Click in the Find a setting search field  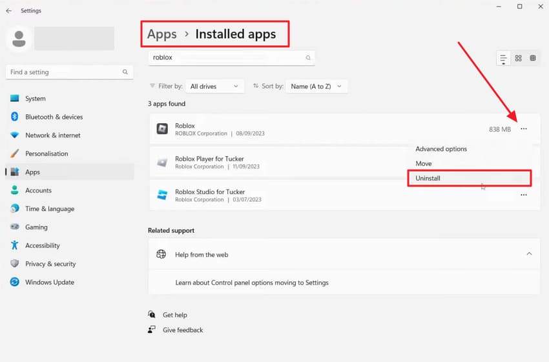click(x=69, y=72)
